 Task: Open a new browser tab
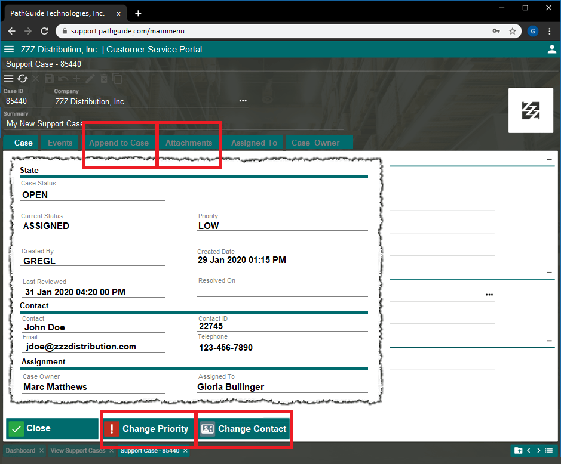point(138,13)
